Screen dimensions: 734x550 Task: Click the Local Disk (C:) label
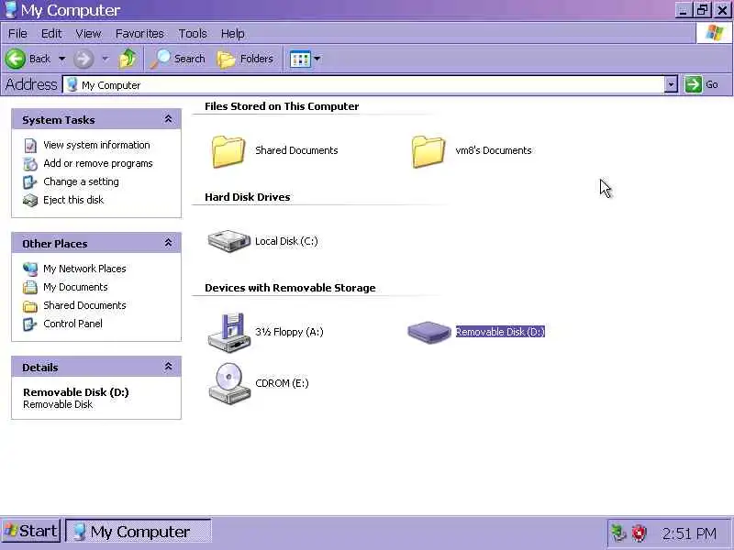[x=286, y=241]
